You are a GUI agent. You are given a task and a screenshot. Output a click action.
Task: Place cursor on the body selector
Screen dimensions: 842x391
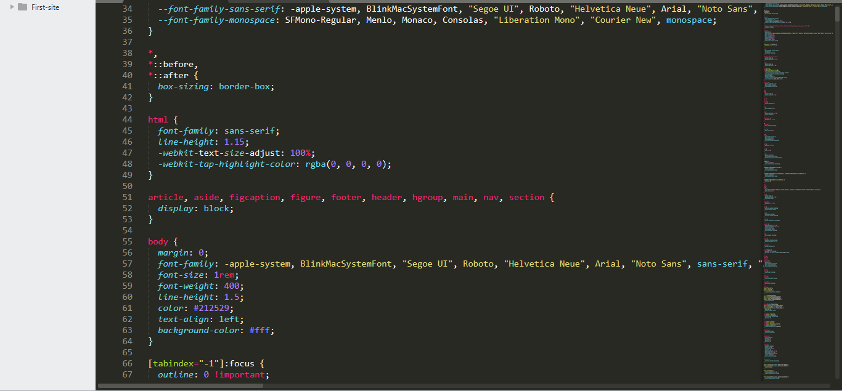pos(158,241)
